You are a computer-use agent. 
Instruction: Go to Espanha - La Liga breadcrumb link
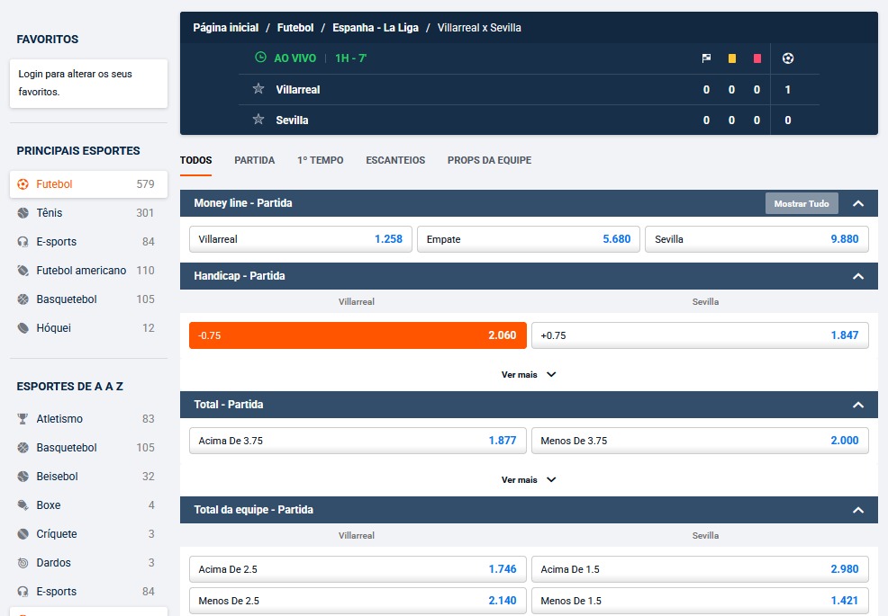tap(375, 28)
